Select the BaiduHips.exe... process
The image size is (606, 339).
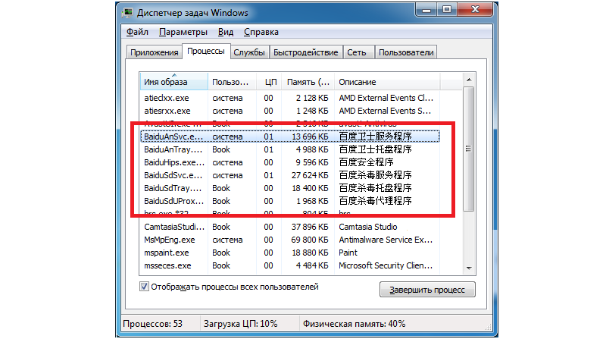[x=290, y=162]
